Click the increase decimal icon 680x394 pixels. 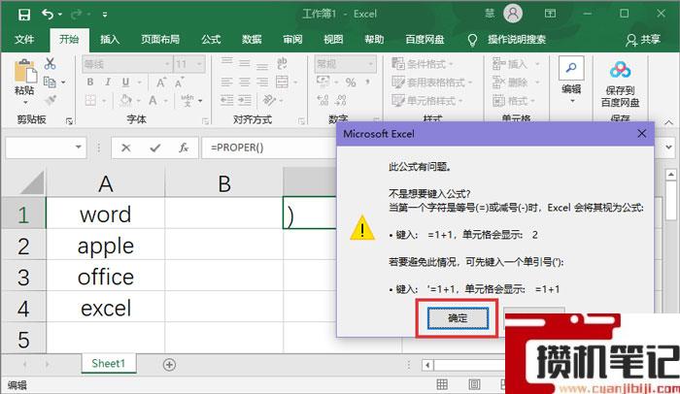click(x=323, y=101)
